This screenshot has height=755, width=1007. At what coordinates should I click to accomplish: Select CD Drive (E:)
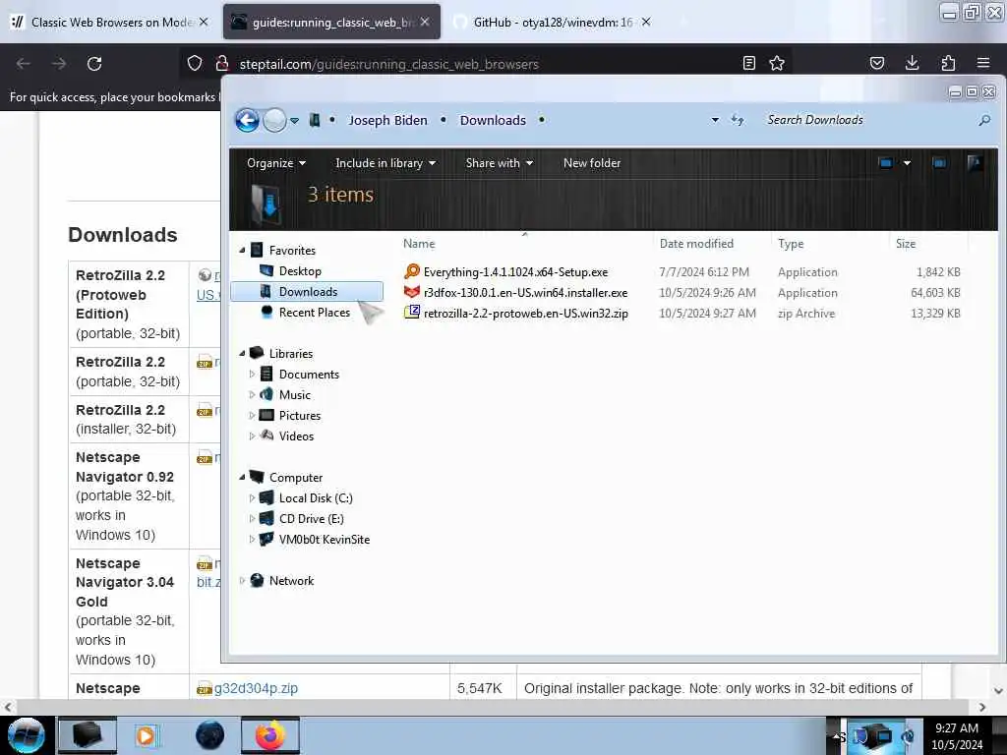tap(311, 519)
